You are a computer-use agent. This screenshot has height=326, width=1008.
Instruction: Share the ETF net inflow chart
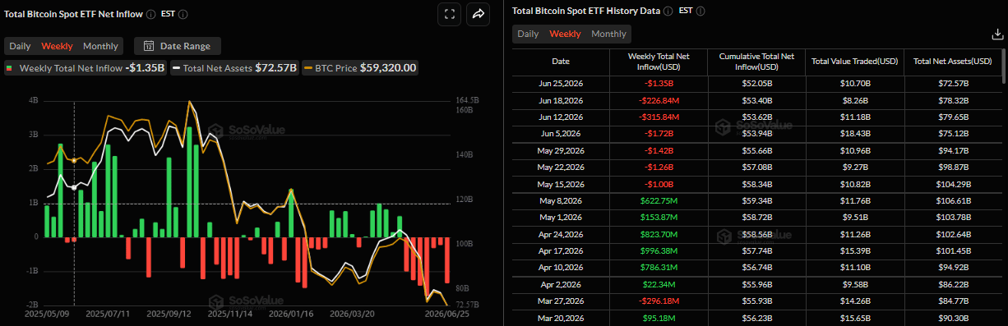tap(478, 14)
